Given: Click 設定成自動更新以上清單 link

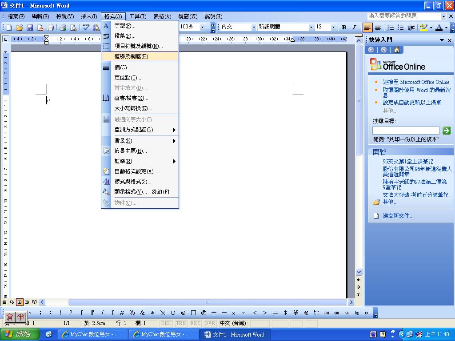Looking at the screenshot, I should [x=412, y=103].
